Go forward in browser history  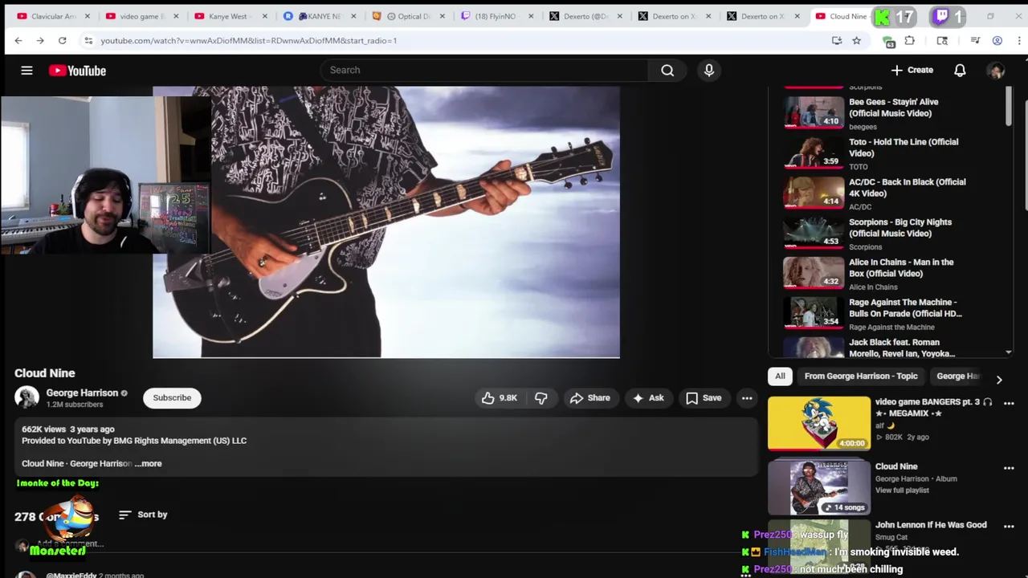pos(39,40)
